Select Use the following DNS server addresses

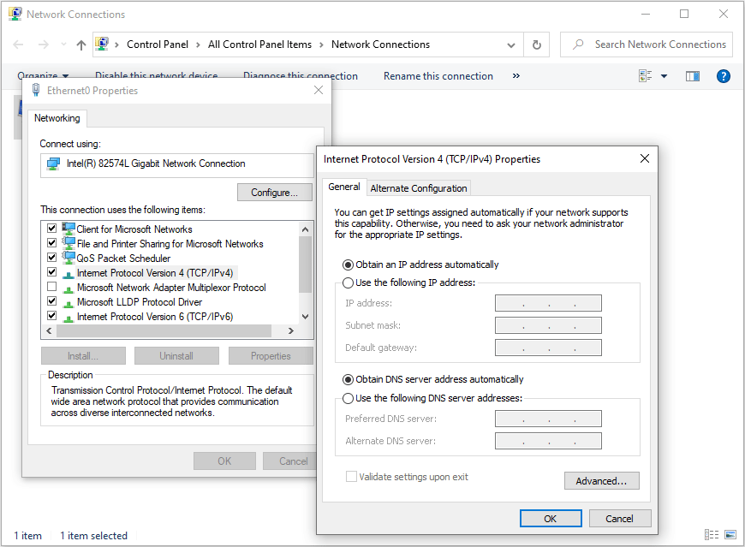point(348,398)
